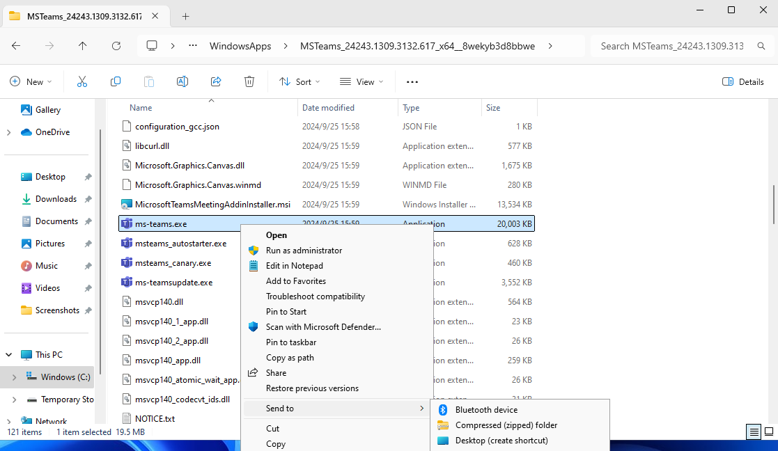Open the New dropdown menu

[x=31, y=81]
